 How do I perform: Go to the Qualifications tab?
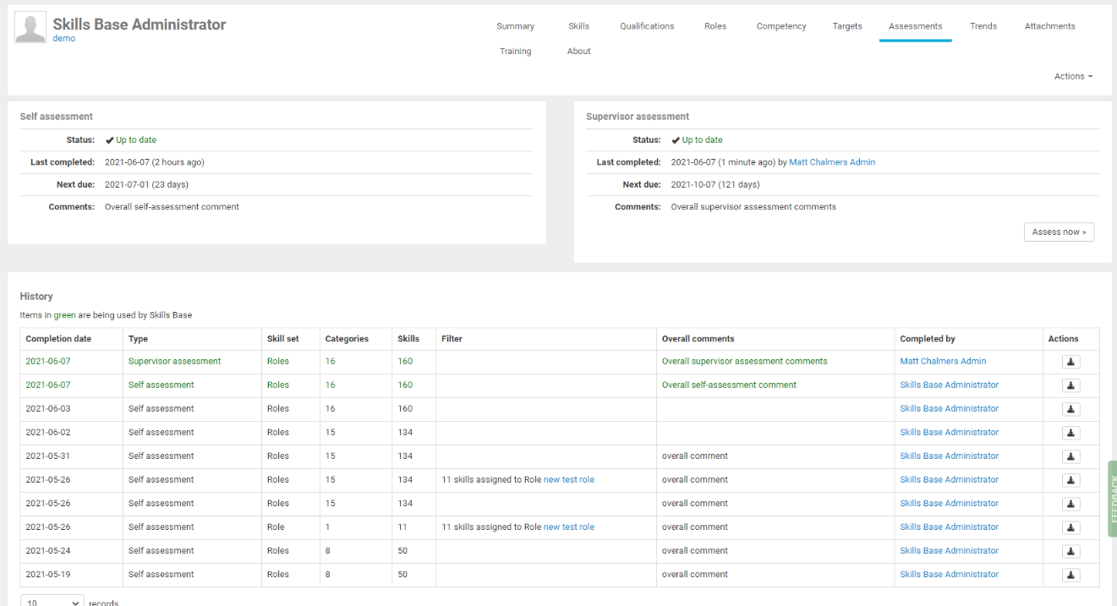click(x=646, y=26)
